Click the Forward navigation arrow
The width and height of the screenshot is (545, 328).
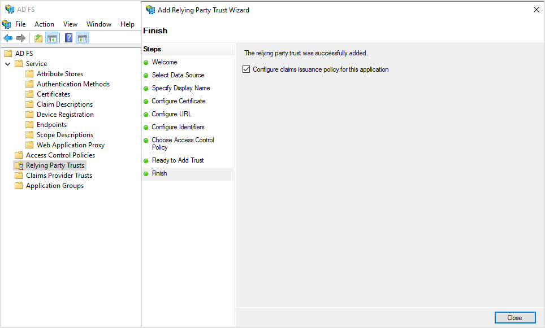tap(20, 37)
